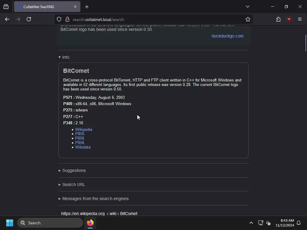Open the second P856 link
This screenshot has height=230, width=307.
coord(80,138)
